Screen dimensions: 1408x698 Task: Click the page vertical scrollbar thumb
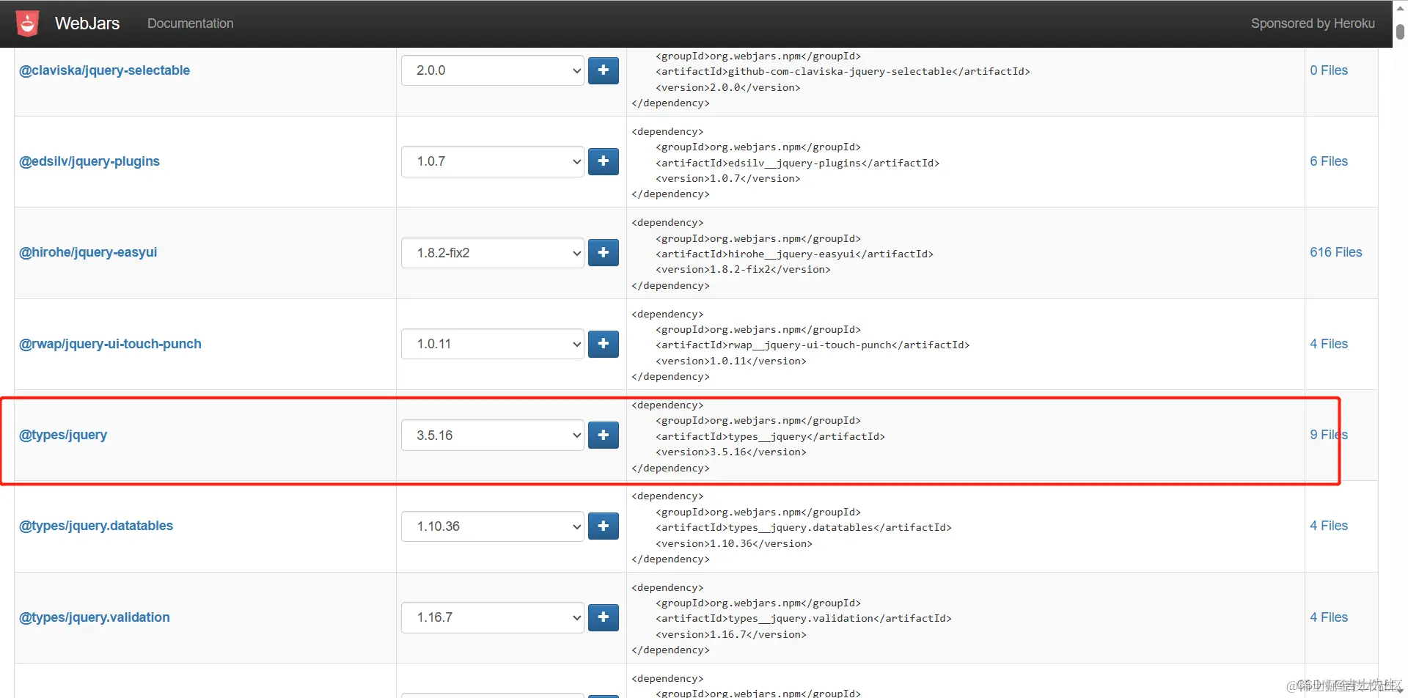point(1400,32)
